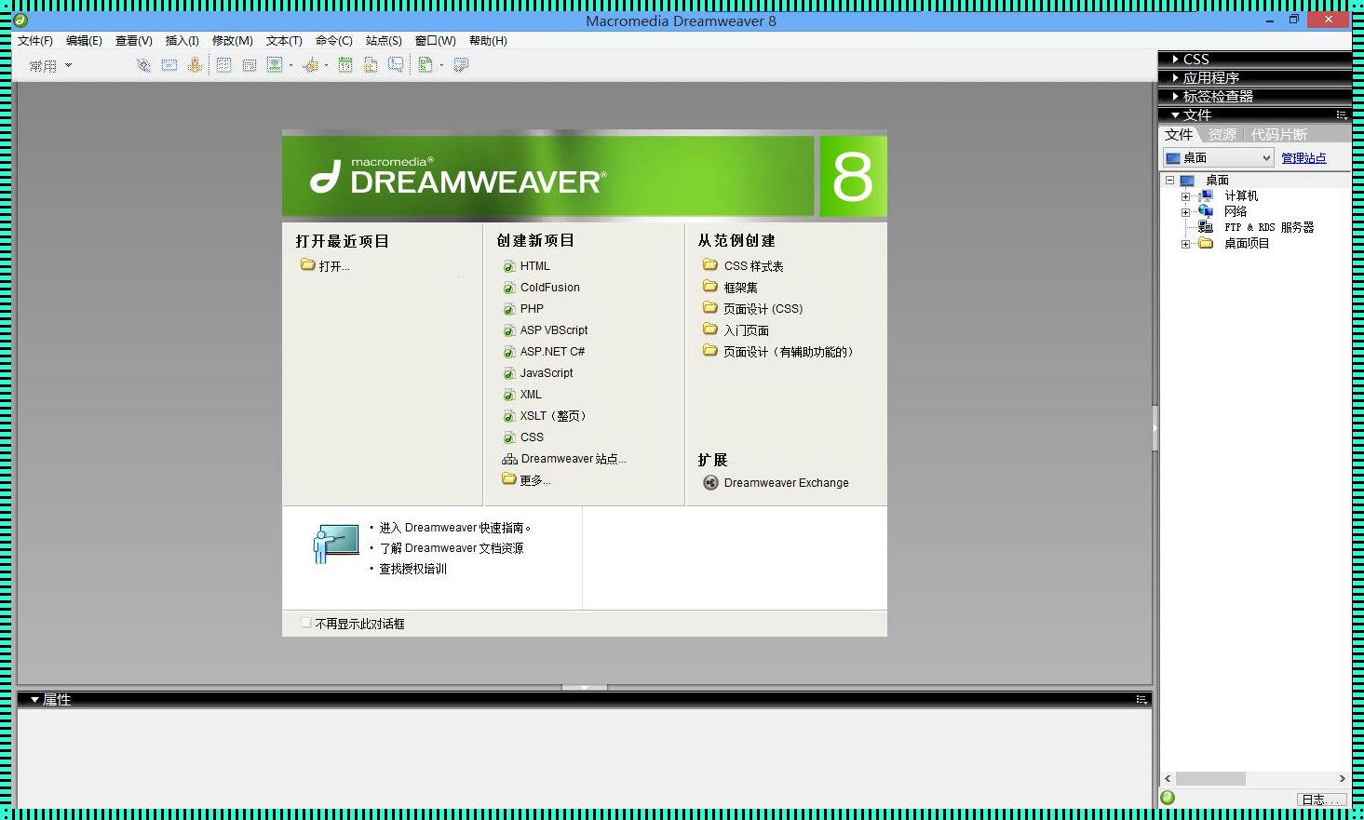Click the 日志... button
The image size is (1364, 820).
click(1320, 800)
